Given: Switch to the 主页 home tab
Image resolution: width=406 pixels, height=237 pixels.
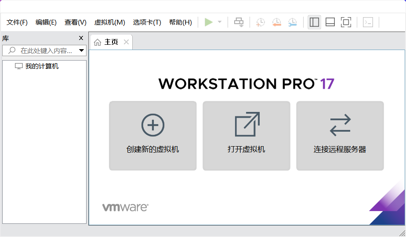Looking at the screenshot, I should (x=111, y=42).
